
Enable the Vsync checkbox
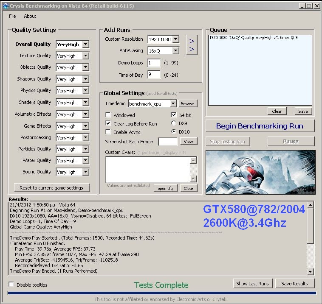108,131
